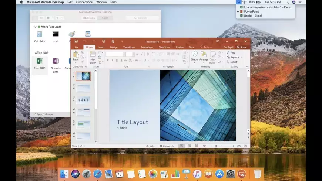Collapse the Work Resources group
This screenshot has width=322, height=181.
(x=35, y=27)
